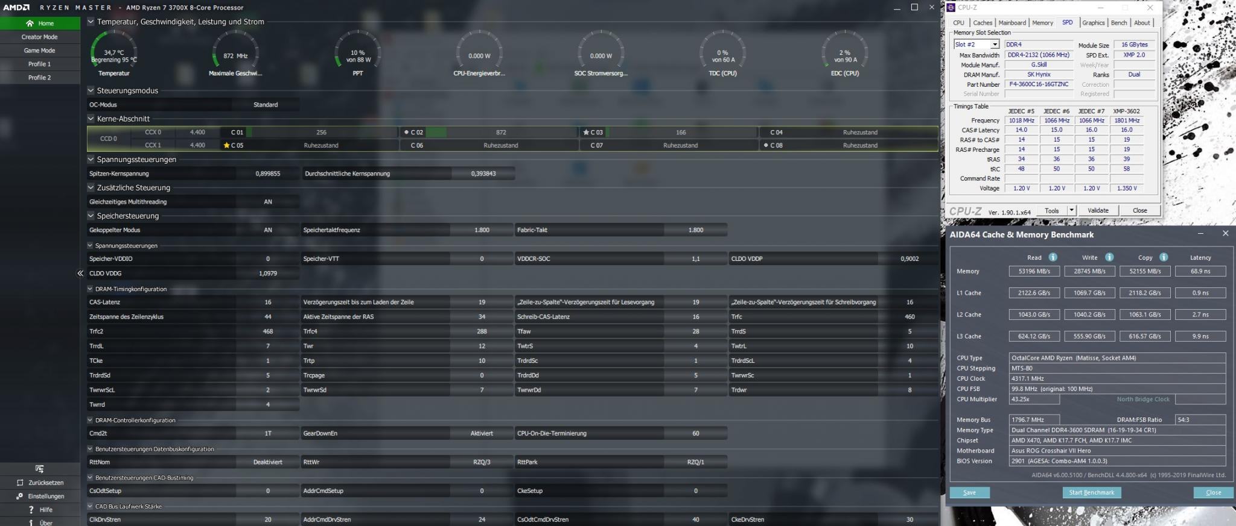Click the CAS-Latenz value 16
This screenshot has width=1236, height=526.
click(x=268, y=302)
